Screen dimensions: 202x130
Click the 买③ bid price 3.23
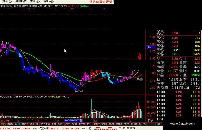pyautogui.click(x=175, y=46)
